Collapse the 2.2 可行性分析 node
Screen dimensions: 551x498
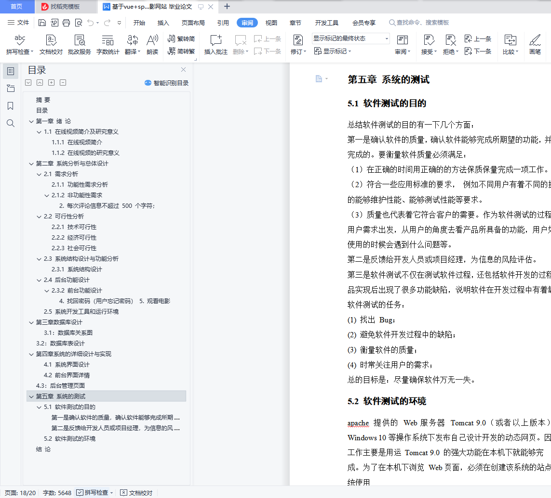[39, 217]
